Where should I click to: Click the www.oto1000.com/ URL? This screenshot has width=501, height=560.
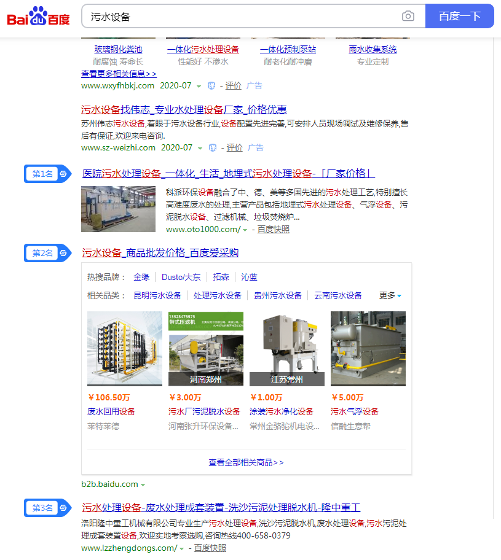coord(203,229)
